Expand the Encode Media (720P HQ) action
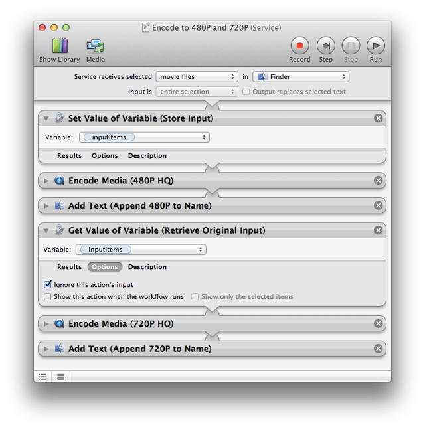This screenshot has height=429, width=425. 46,324
